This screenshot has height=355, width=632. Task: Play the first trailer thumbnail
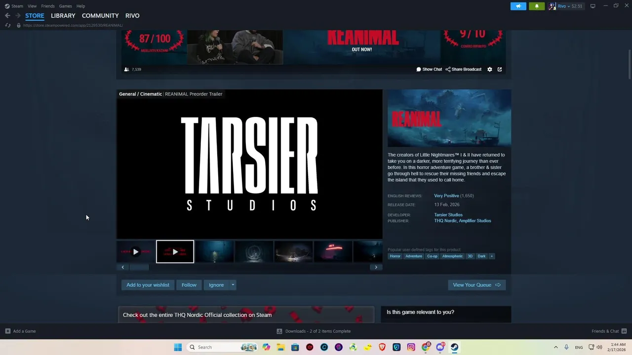[x=136, y=252]
